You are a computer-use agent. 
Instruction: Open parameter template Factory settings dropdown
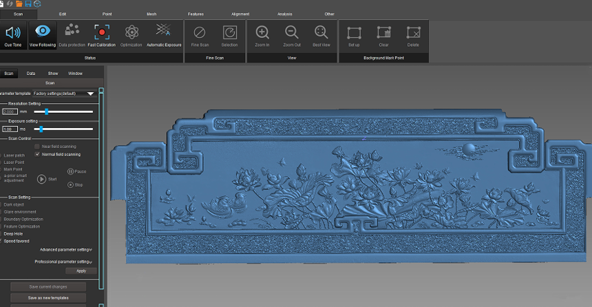(x=64, y=94)
